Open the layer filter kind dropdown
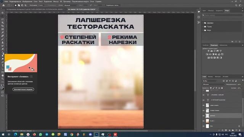 point(210,81)
